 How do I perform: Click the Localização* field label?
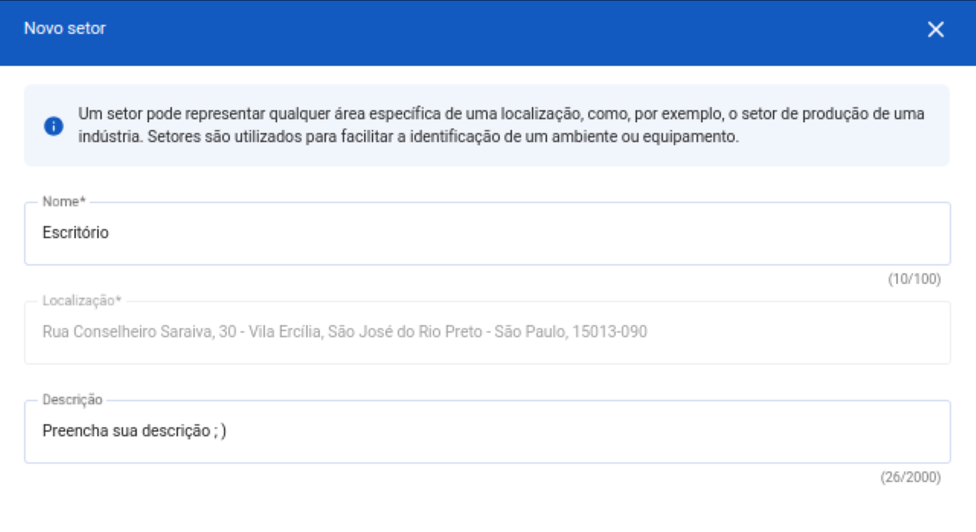point(82,300)
